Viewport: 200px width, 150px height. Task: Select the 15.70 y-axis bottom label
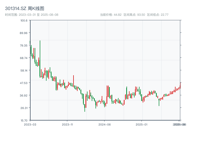24,120
